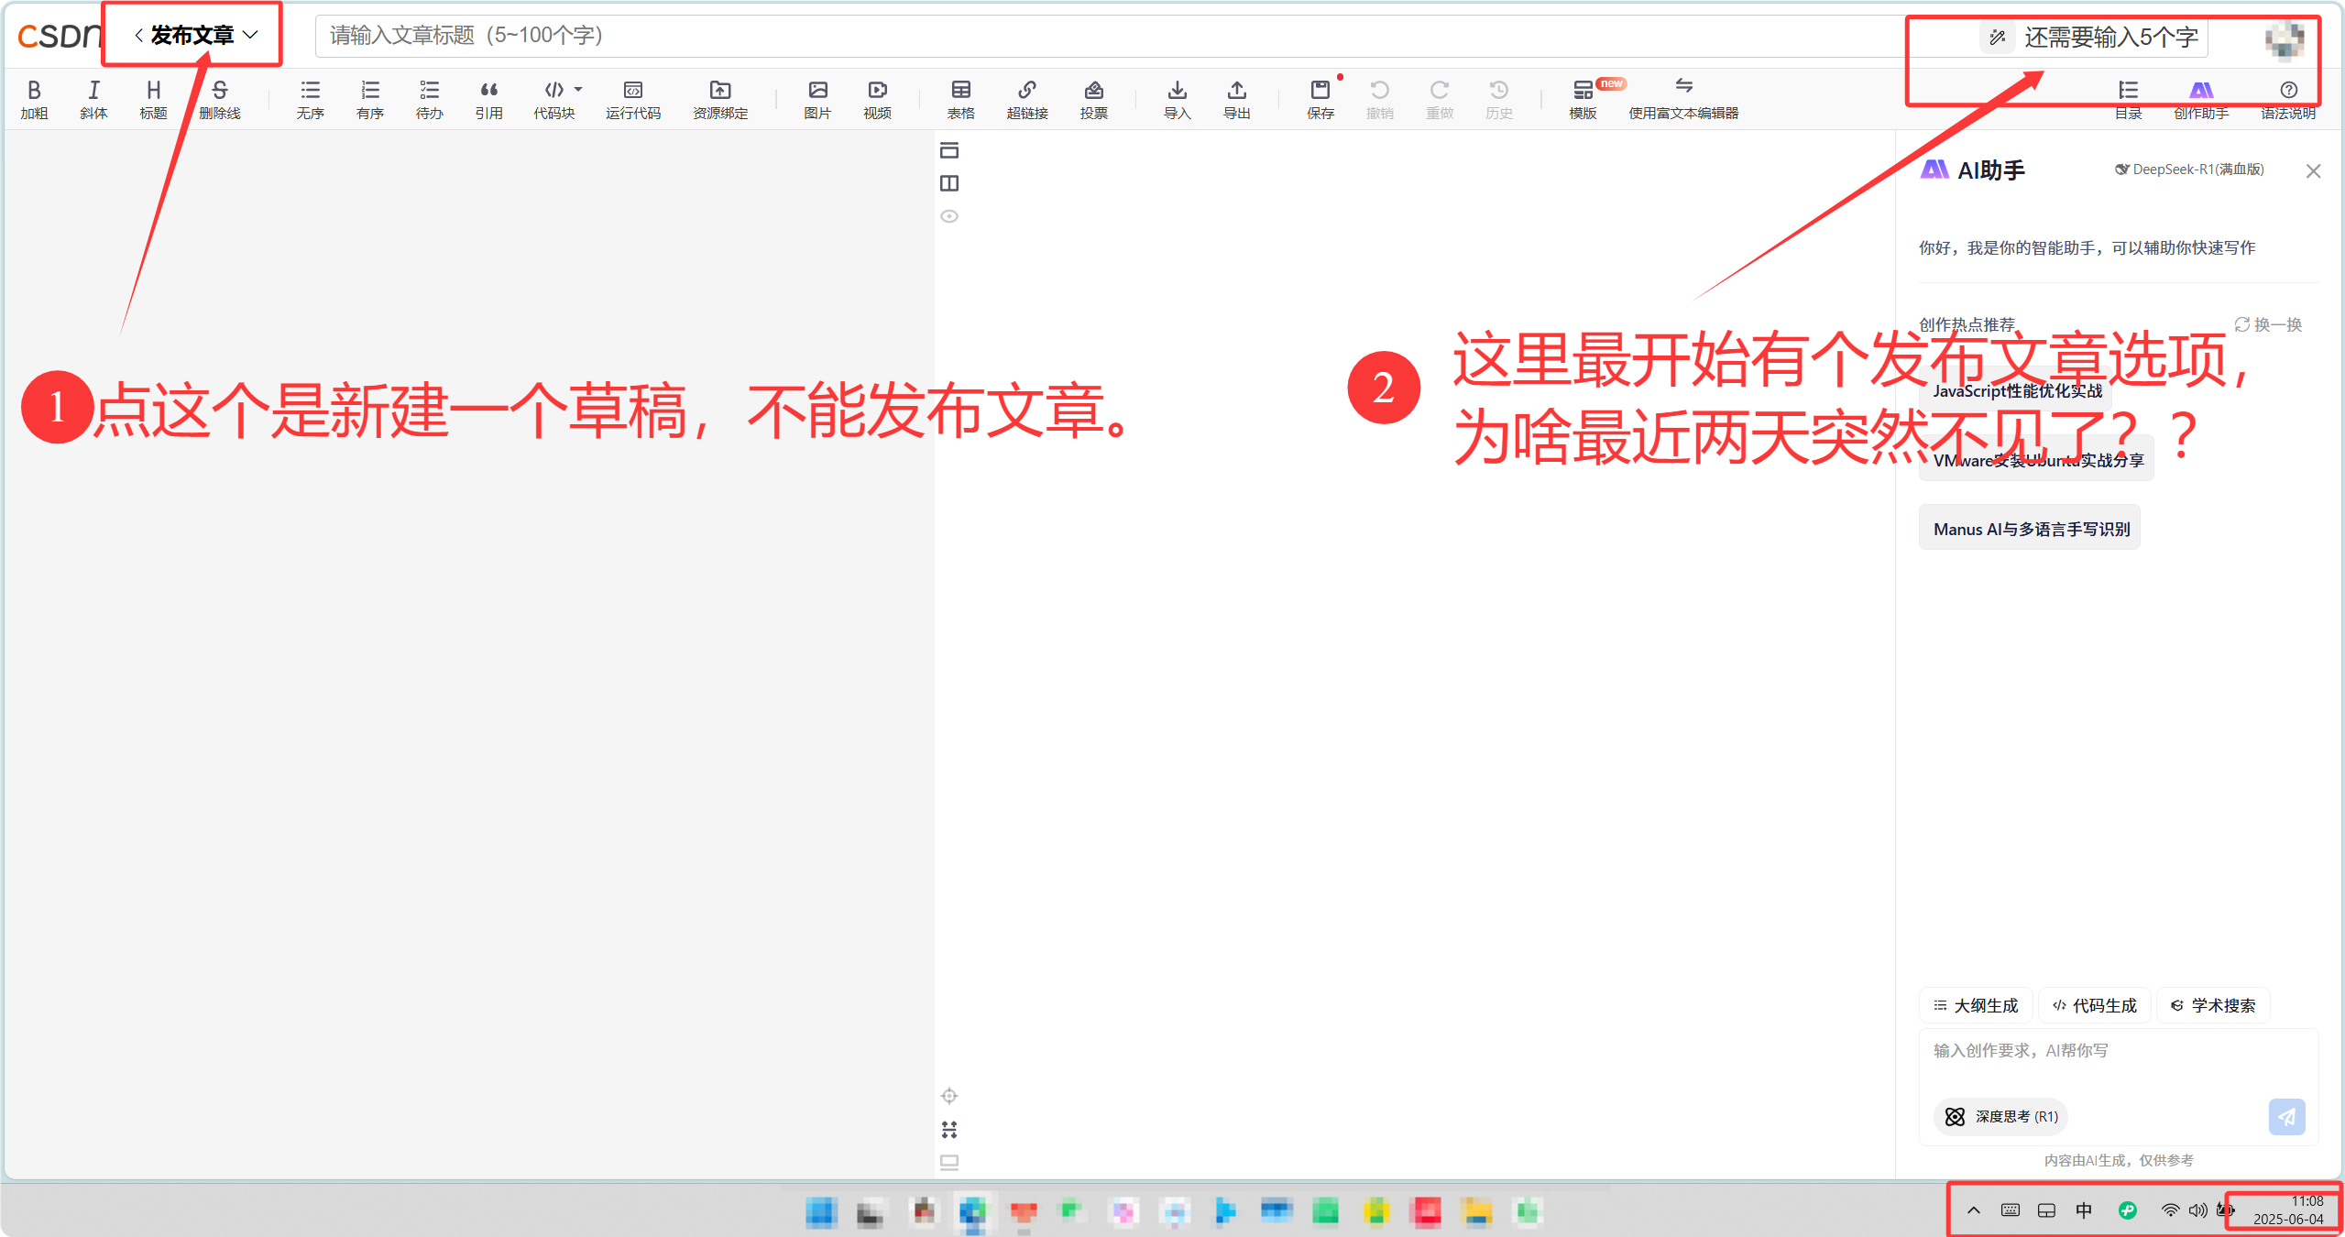Viewport: 2345px width, 1237px height.
Task: Insert an image with the 图片 icon
Action: tap(816, 98)
